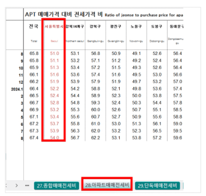
Task: Select Seoul value 52.2
Action: click(54, 89)
